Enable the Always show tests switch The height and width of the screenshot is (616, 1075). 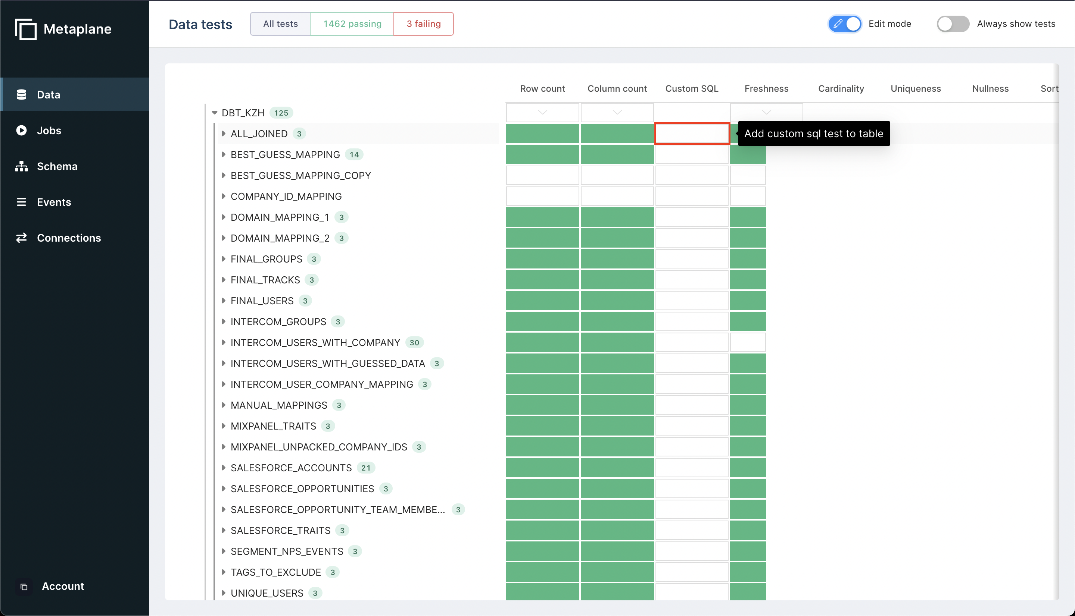(953, 24)
